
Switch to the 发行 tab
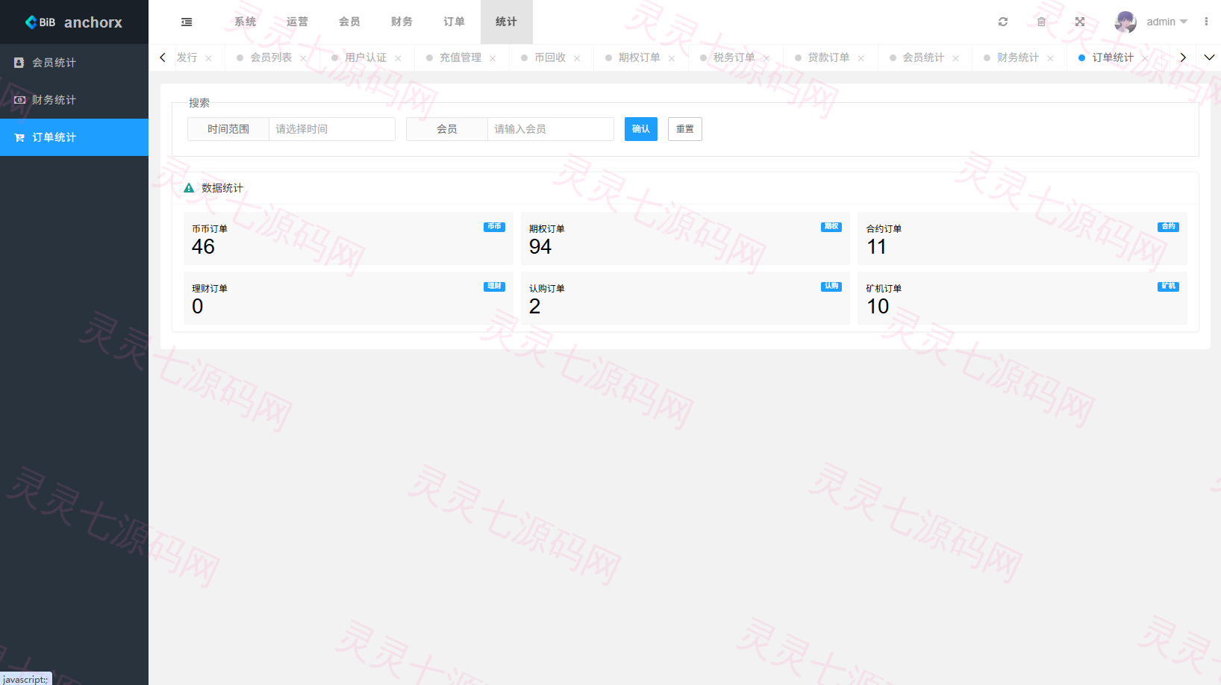tap(187, 57)
